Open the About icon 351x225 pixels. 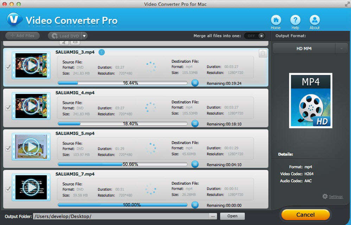pyautogui.click(x=314, y=20)
